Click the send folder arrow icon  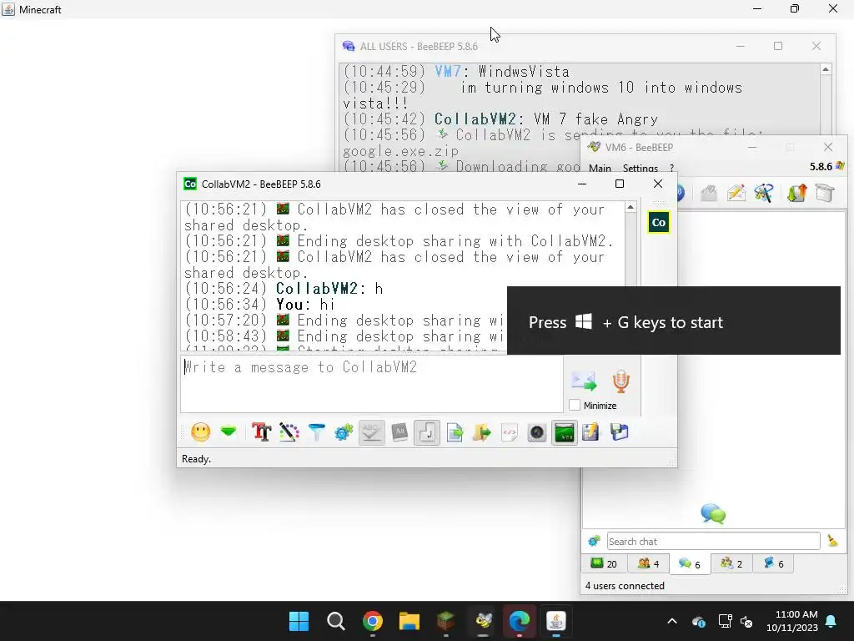pos(481,432)
